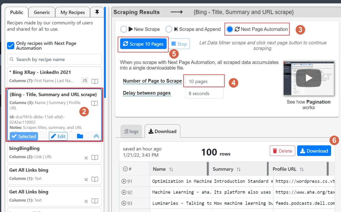Open the Delay between pages dropdown
The width and height of the screenshot is (341, 212).
pos(204,94)
